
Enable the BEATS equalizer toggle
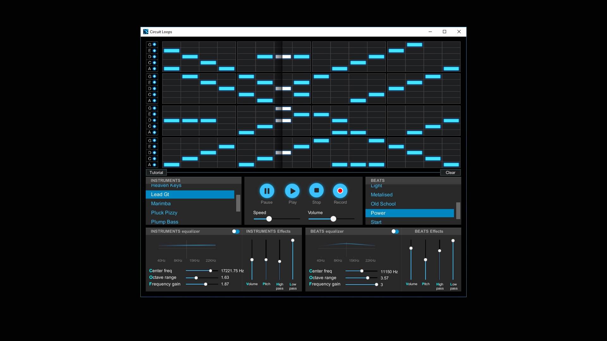(x=395, y=231)
